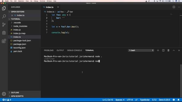Switch to the Problems panel tab
Screen dimensions: 182x102
tap(49, 50)
